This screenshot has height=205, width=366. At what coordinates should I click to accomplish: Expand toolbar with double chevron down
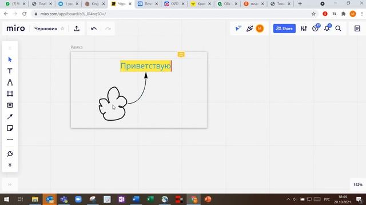click(10, 165)
